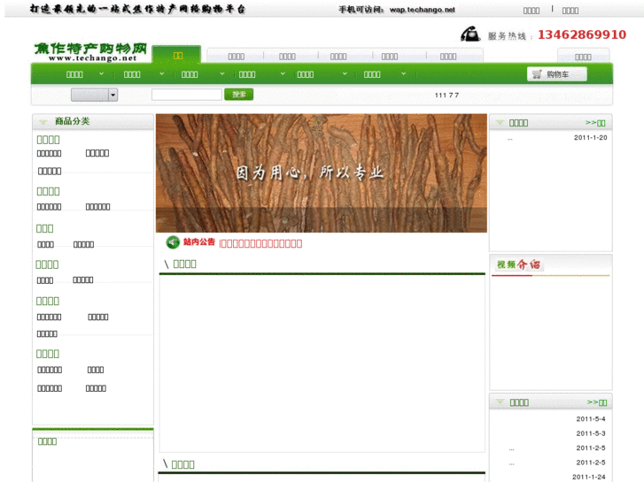
Task: Open the standalone gray tab above the shopping cart
Action: click(x=583, y=57)
